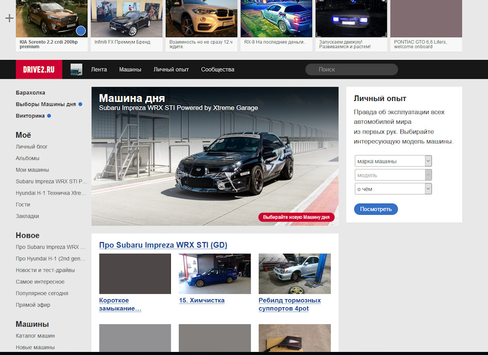The width and height of the screenshot is (488, 355).
Task: Open the Барахолка sidebar link
Action: point(30,92)
